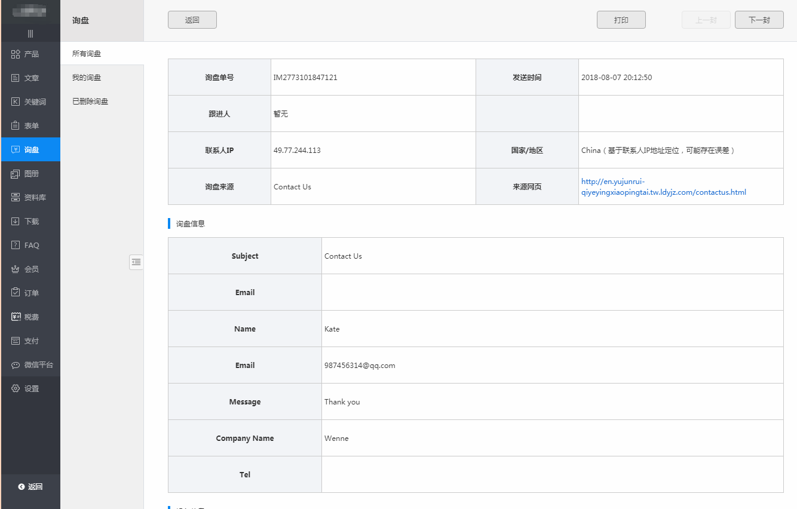Click the Album (图册) picture icon
Screen dimensions: 797x509
click(x=16, y=174)
